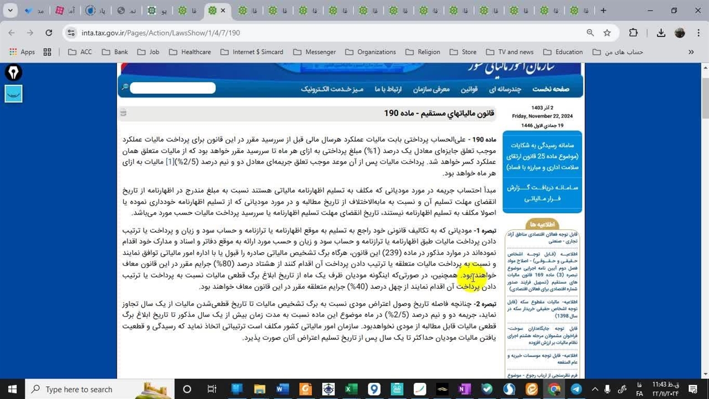Screen dimensions: 709x399
Task: Click the zoom magnifier icon in address bar
Action: pyautogui.click(x=590, y=33)
